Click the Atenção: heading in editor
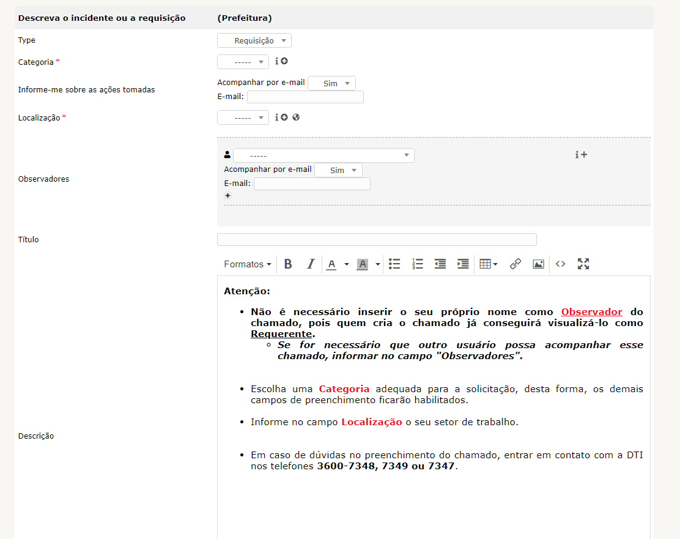 tap(247, 291)
